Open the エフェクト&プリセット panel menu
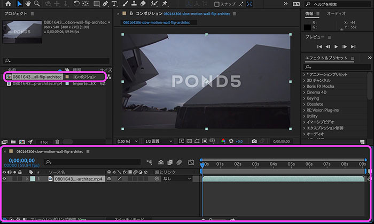The height and width of the screenshot is (224, 374). pos(353,58)
